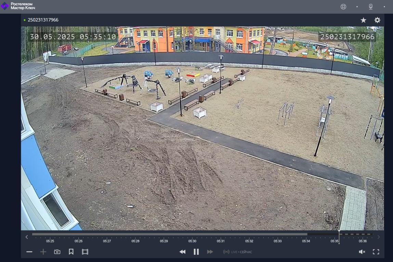Open the help lifebuoy icon
This screenshot has height=262, width=393.
[343, 6]
